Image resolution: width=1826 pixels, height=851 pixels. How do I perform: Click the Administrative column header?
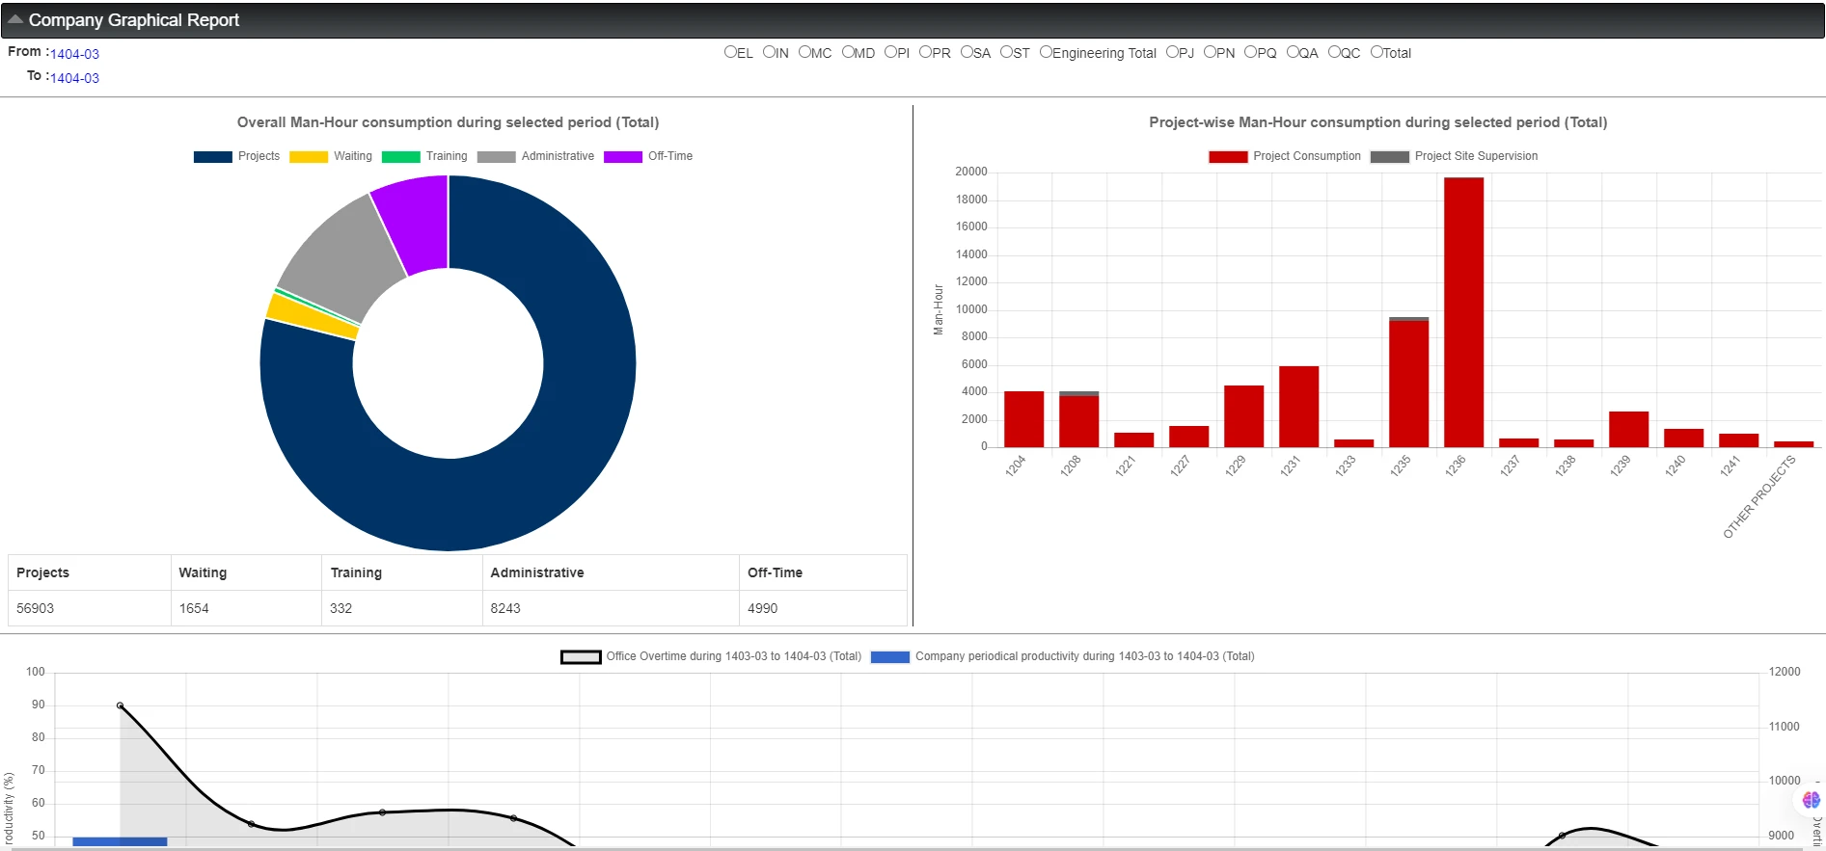point(611,572)
